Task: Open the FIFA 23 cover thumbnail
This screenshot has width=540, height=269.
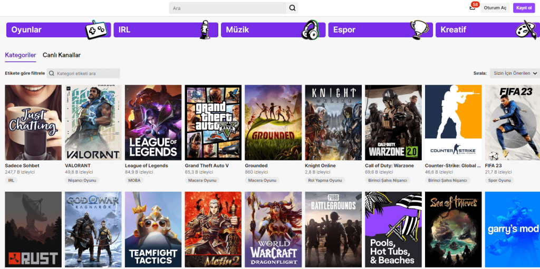Action: pos(513,123)
